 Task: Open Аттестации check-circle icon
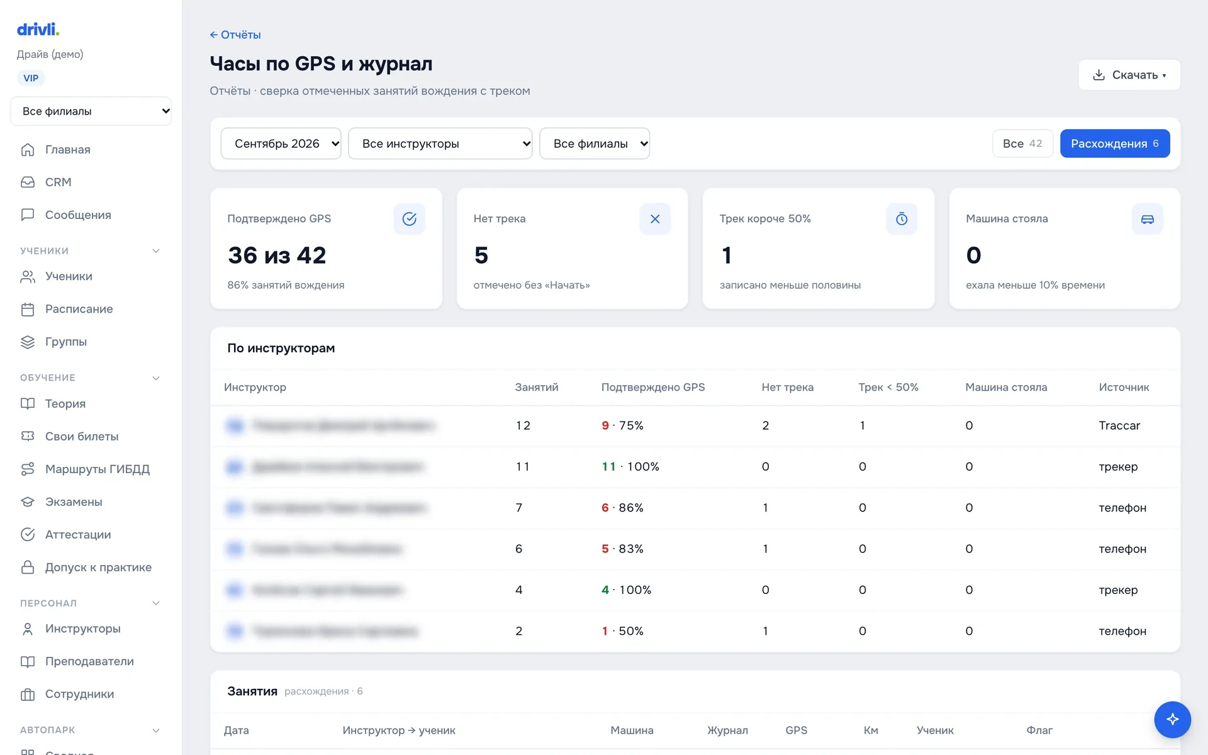28,535
